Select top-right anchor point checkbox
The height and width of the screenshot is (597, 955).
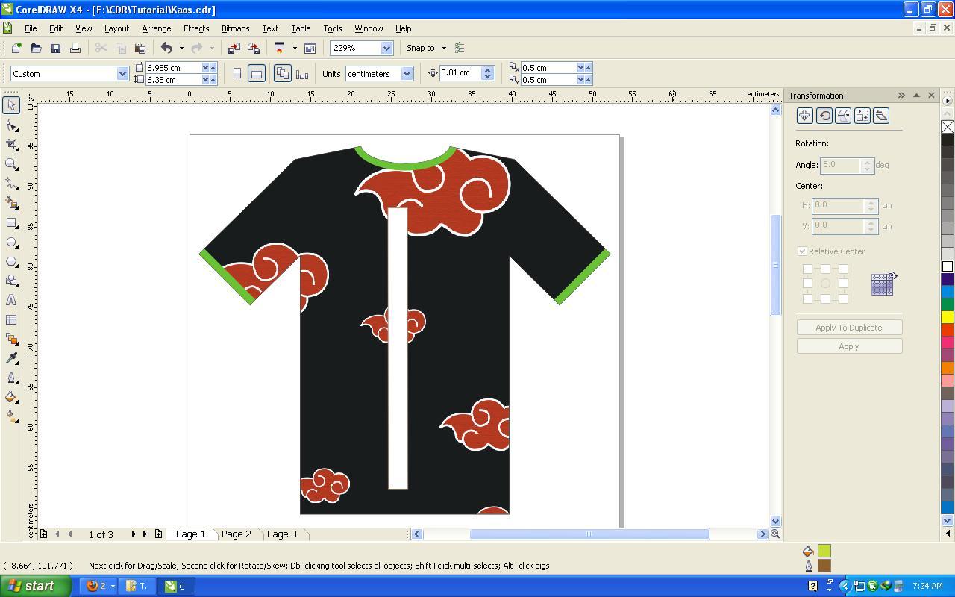coord(843,269)
